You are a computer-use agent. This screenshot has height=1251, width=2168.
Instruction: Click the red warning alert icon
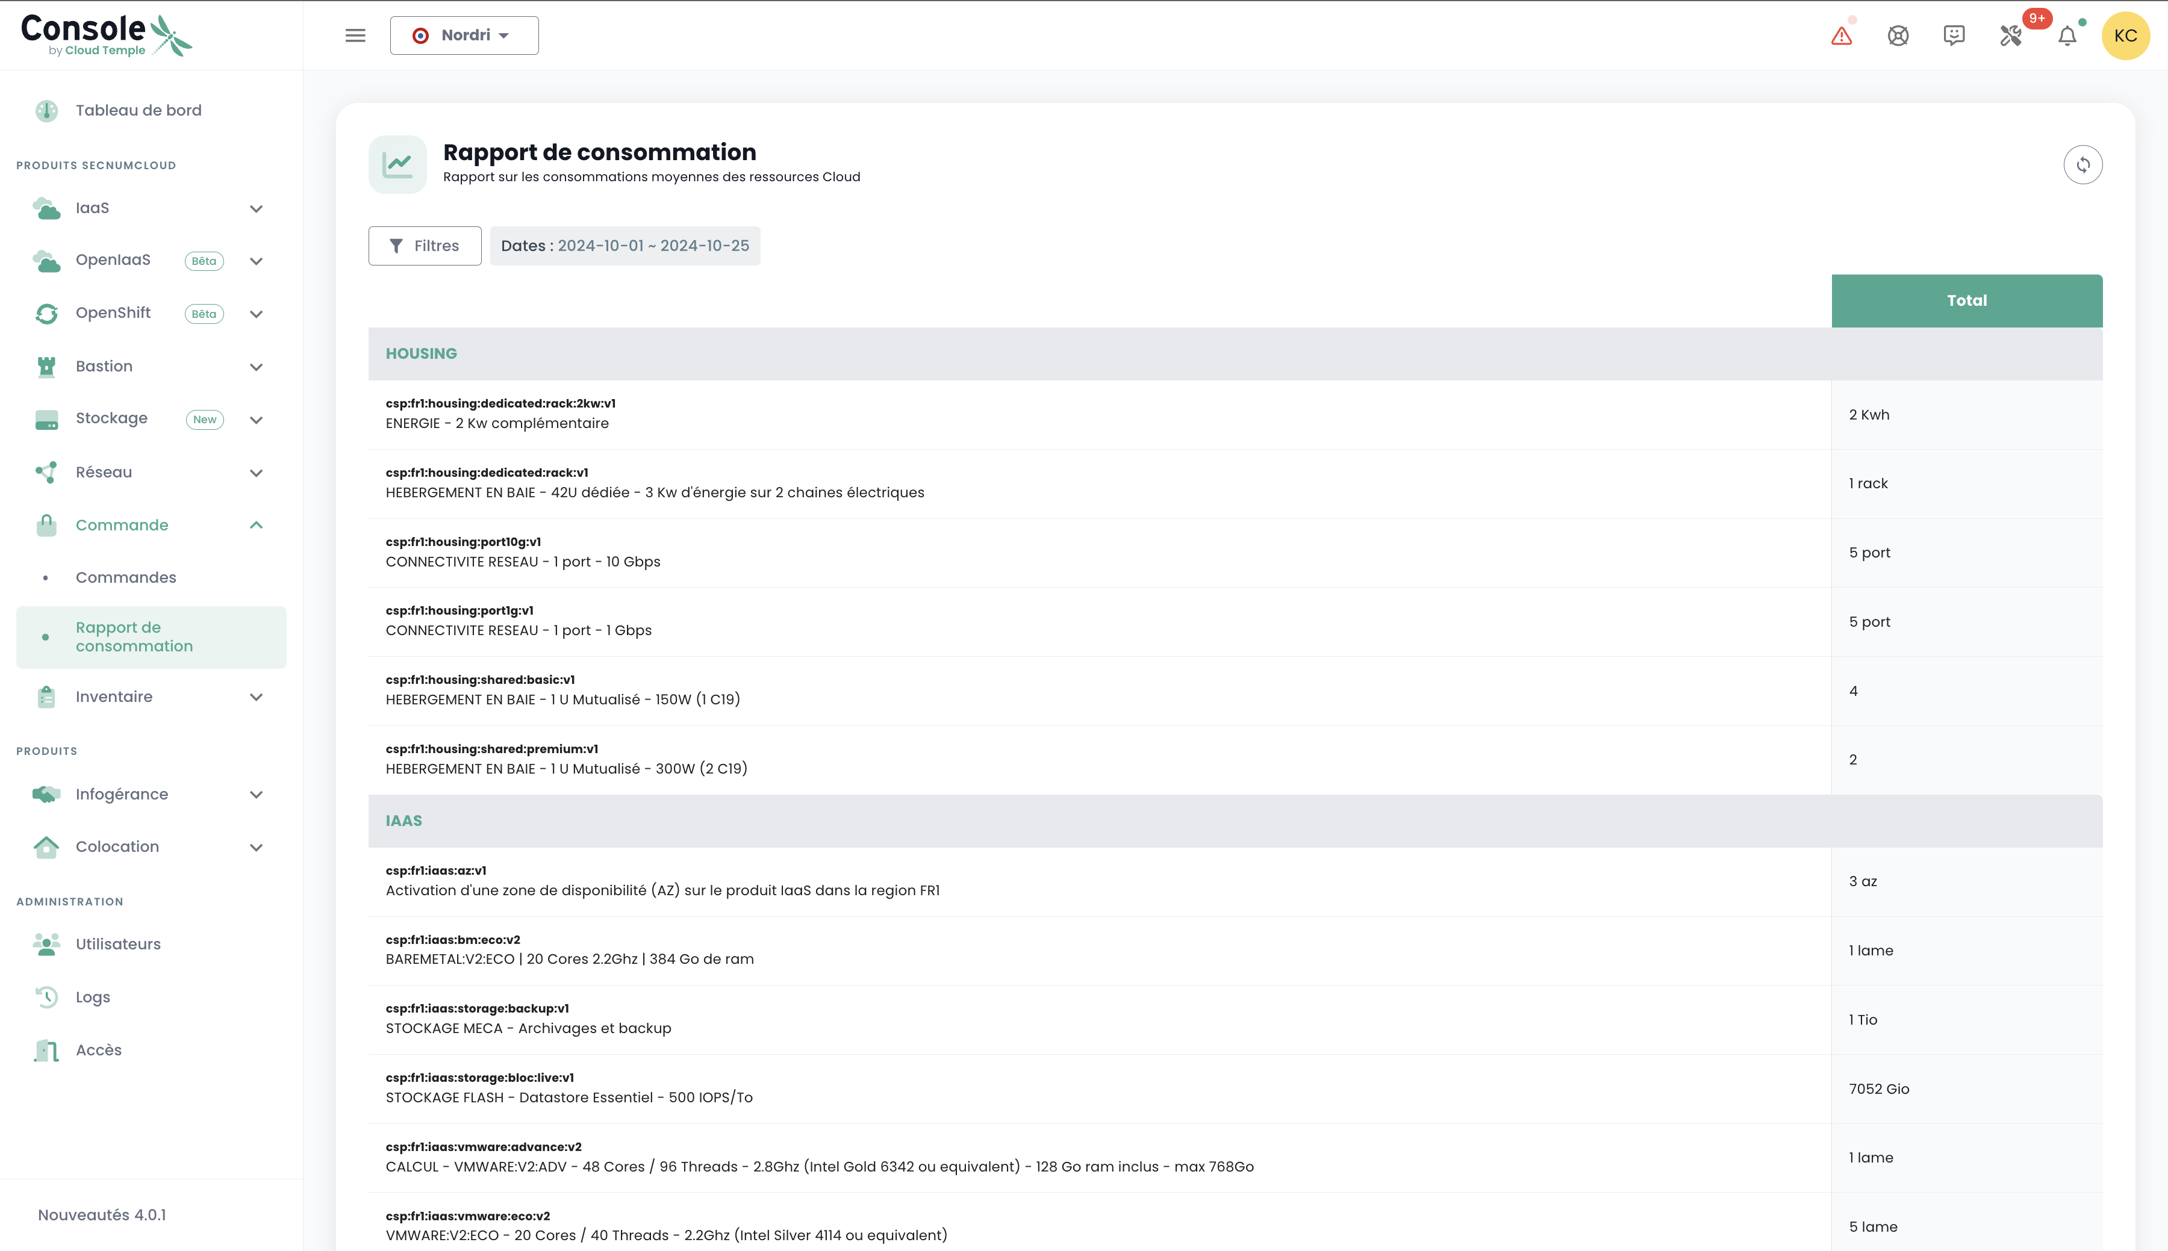[1840, 36]
